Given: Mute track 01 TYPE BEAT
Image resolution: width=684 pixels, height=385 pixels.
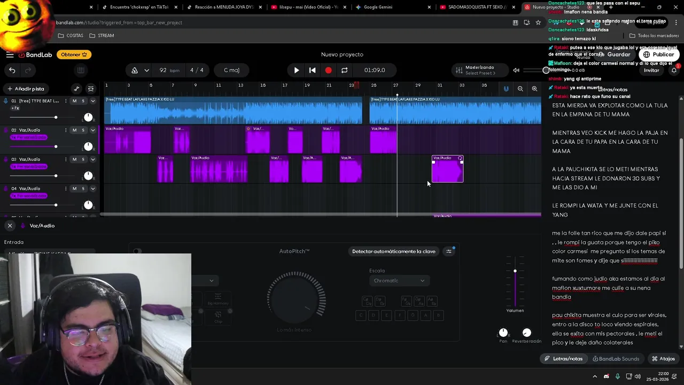Looking at the screenshot, I should point(74,101).
